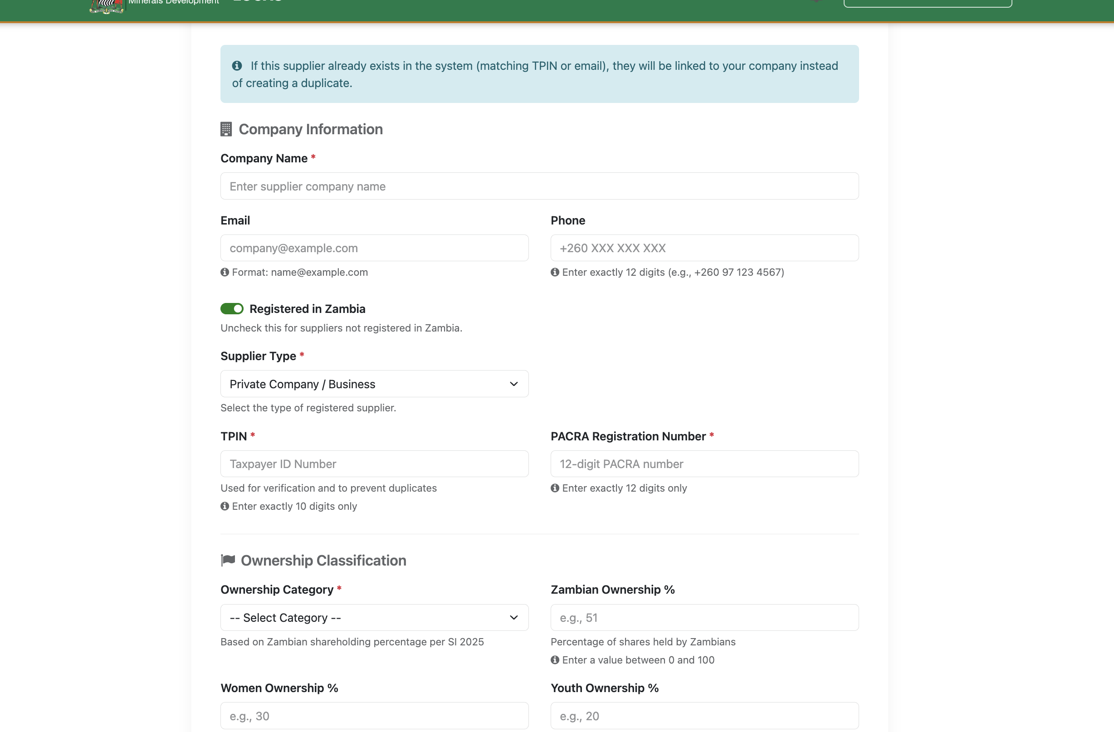Click 'Select the type of registered supplier.' text
The image size is (1114, 732).
[x=308, y=408]
